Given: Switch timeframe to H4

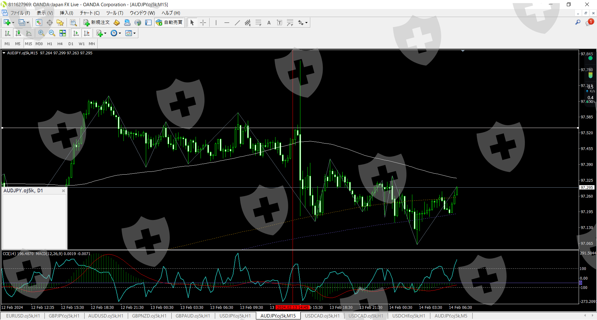Looking at the screenshot, I should pyautogui.click(x=60, y=44).
